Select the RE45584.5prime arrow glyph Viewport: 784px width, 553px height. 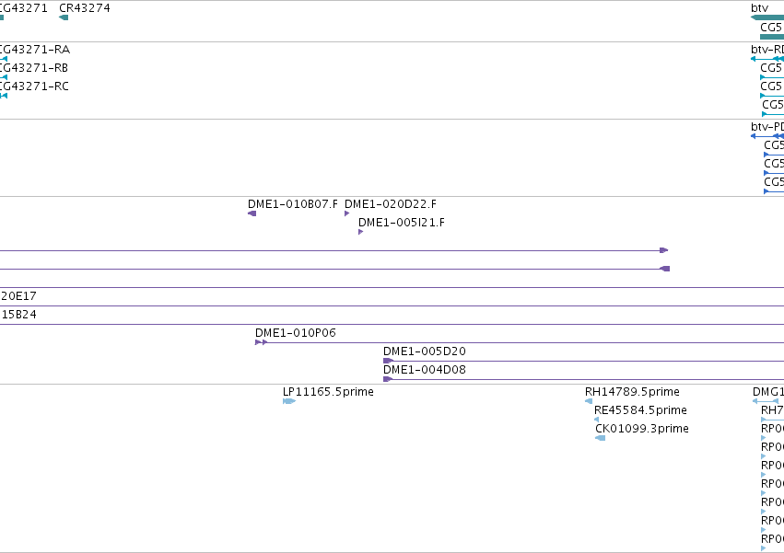point(596,420)
